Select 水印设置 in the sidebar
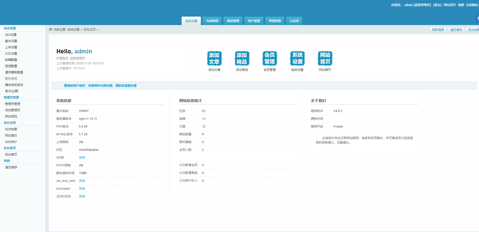Viewport: 479px width, 232px height. click(x=11, y=54)
